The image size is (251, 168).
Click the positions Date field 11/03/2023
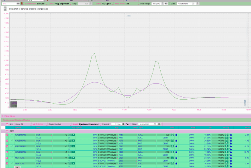coord(146,124)
